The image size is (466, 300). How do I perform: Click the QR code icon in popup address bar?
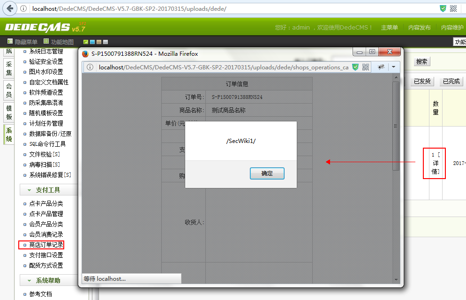coord(366,67)
